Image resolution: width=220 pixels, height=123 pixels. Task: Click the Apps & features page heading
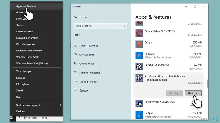[x=153, y=17]
